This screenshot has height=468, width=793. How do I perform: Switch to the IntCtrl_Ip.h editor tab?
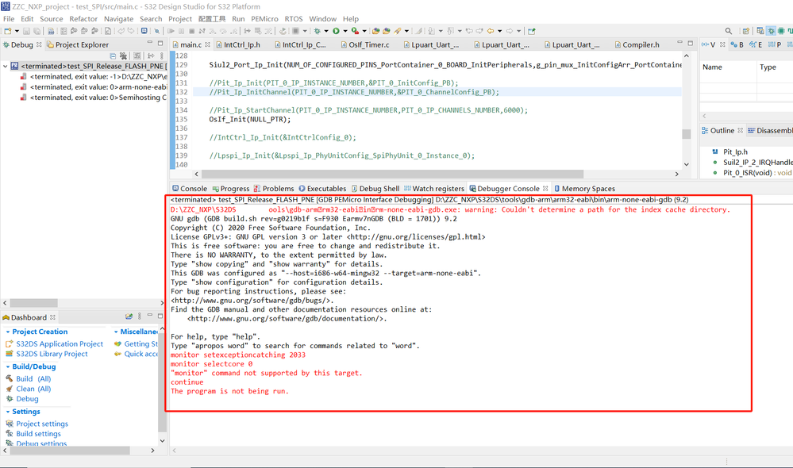(237, 44)
